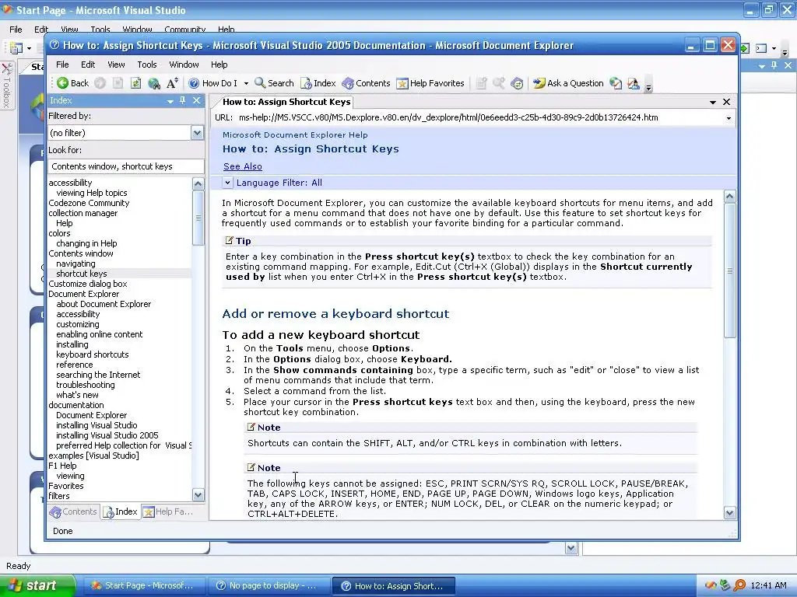The width and height of the screenshot is (797, 597).
Task: Open the View menu in Document Explorer
Action: pos(116,65)
